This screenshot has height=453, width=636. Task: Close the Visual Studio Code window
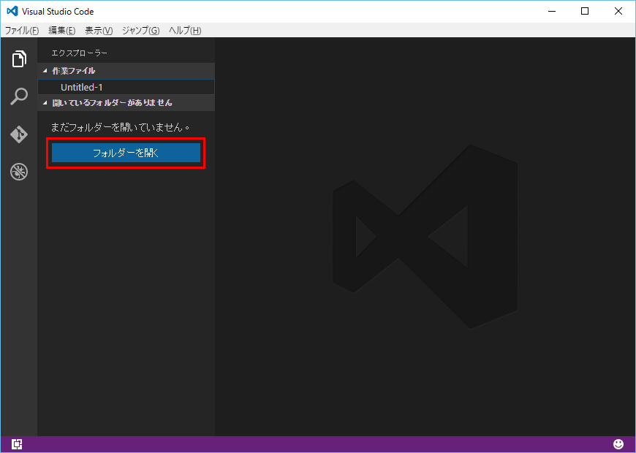(x=618, y=12)
